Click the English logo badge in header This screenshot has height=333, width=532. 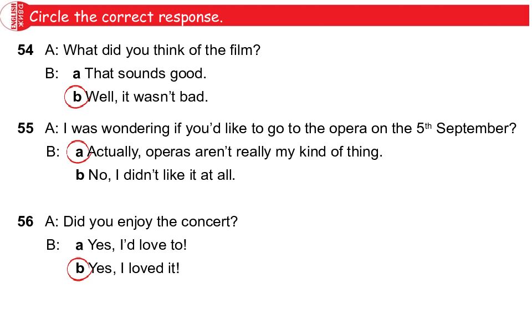[x=14, y=16]
